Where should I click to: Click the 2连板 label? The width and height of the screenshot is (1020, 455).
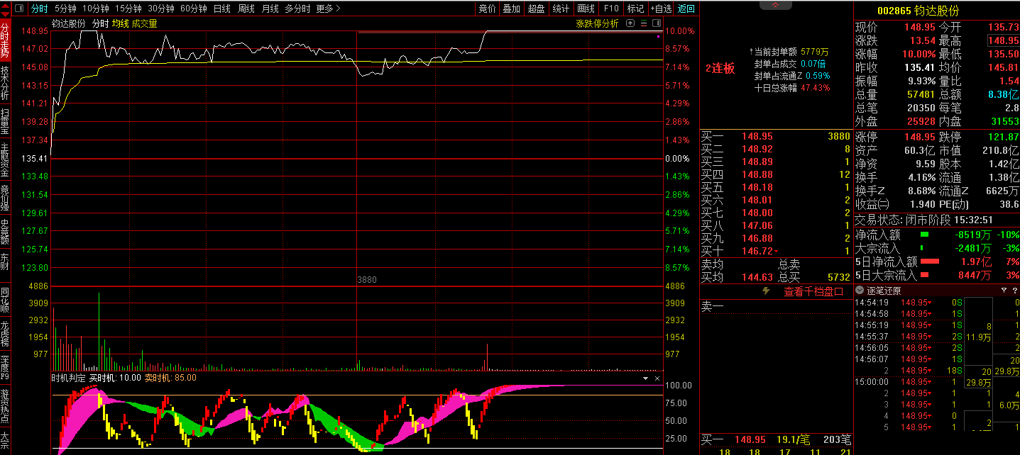[720, 69]
